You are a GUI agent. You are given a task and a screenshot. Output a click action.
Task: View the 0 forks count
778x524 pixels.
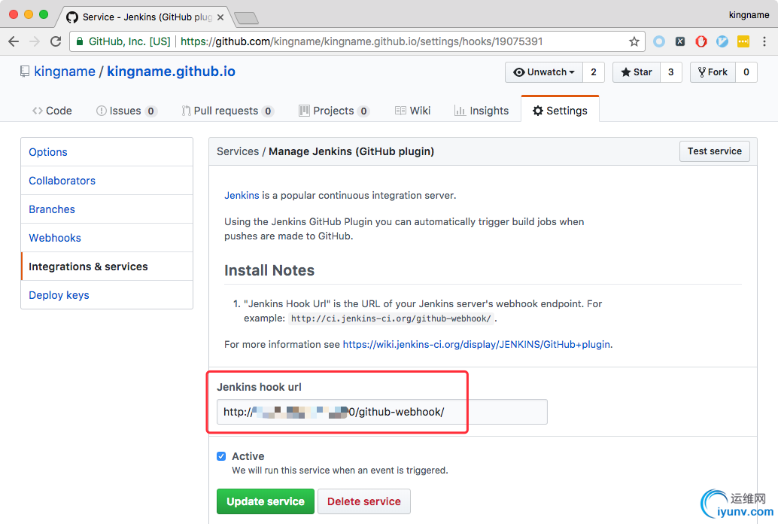[x=746, y=72]
